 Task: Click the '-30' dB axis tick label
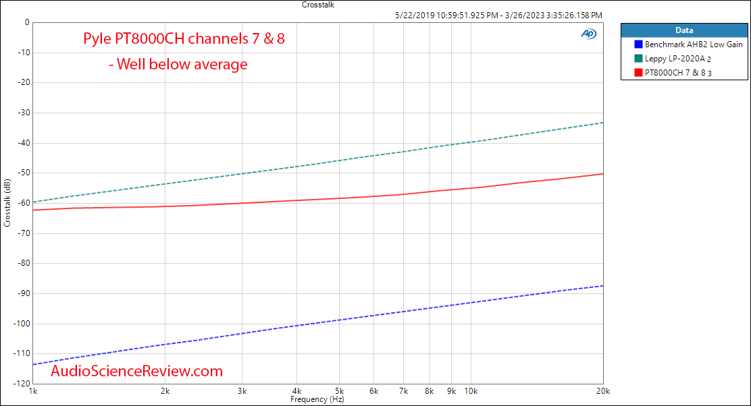coord(24,113)
